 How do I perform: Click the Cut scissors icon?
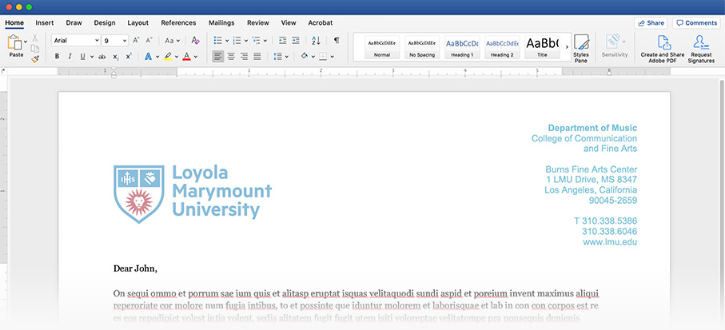pyautogui.click(x=35, y=38)
